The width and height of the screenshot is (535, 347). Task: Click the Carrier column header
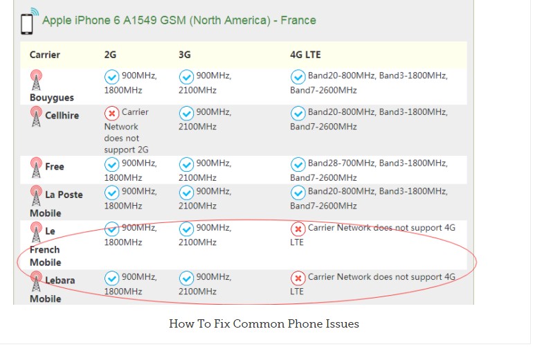[x=45, y=55]
